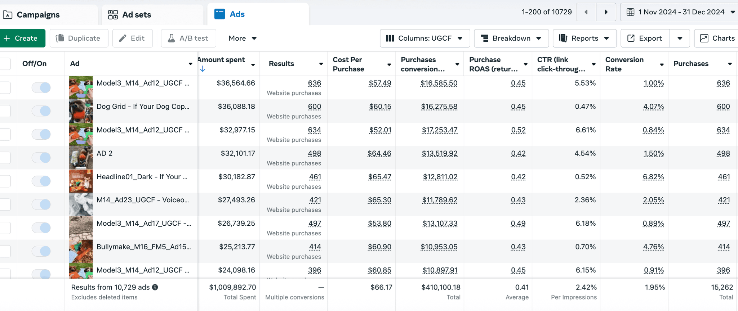Toggle off the AD 2 ad

pyautogui.click(x=41, y=158)
